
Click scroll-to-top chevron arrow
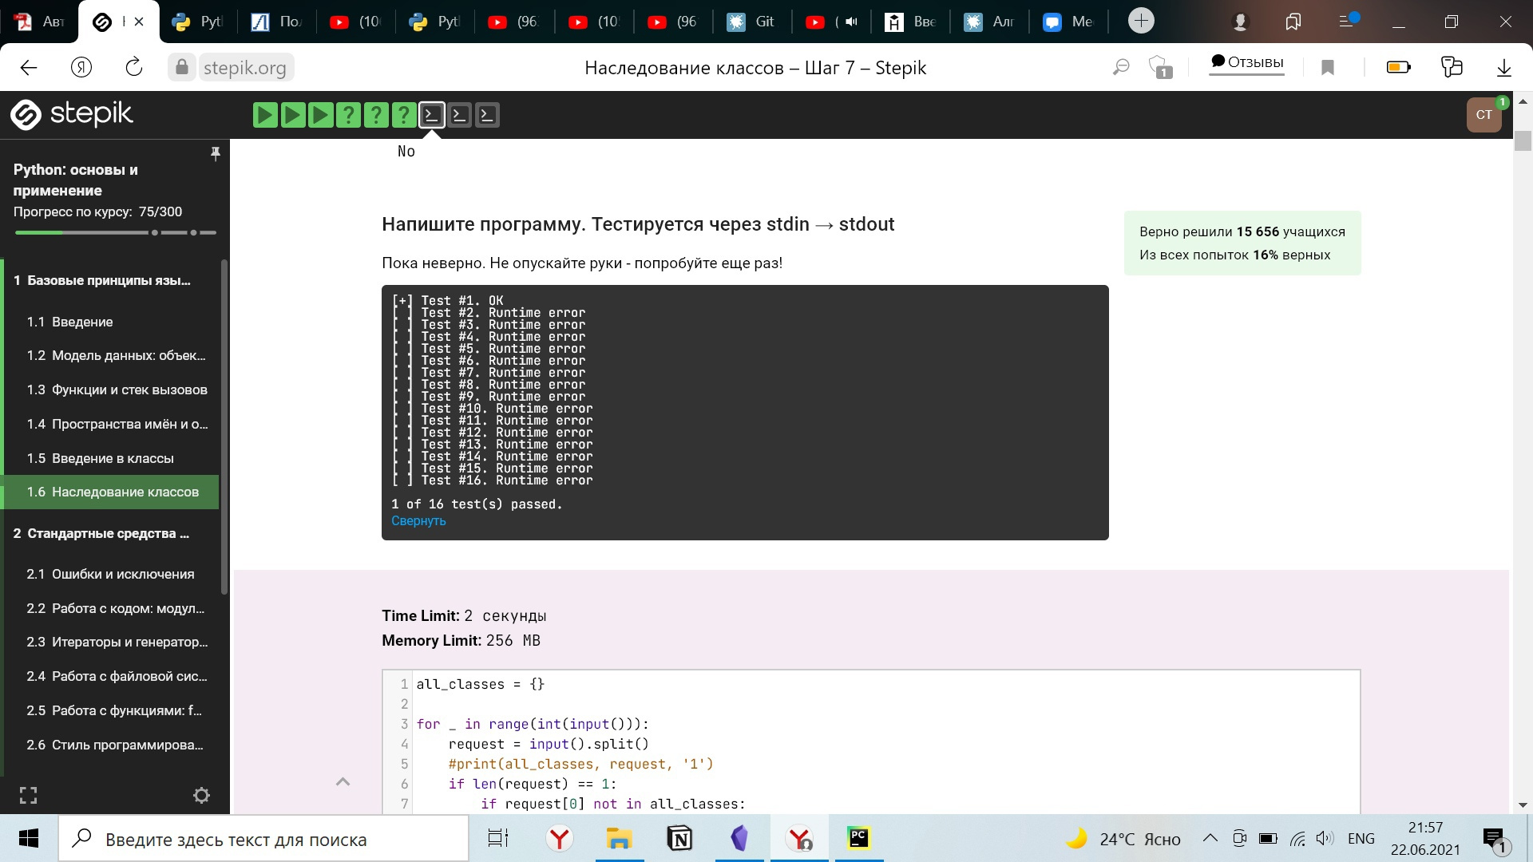pyautogui.click(x=343, y=781)
